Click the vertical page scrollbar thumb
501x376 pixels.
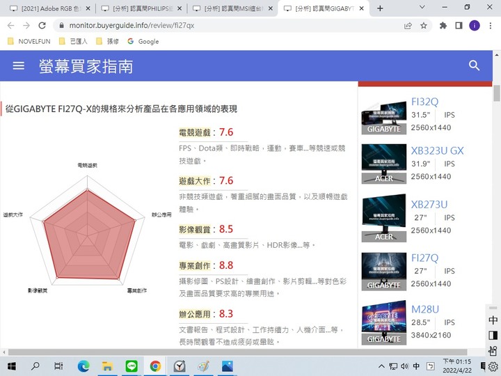point(497,93)
